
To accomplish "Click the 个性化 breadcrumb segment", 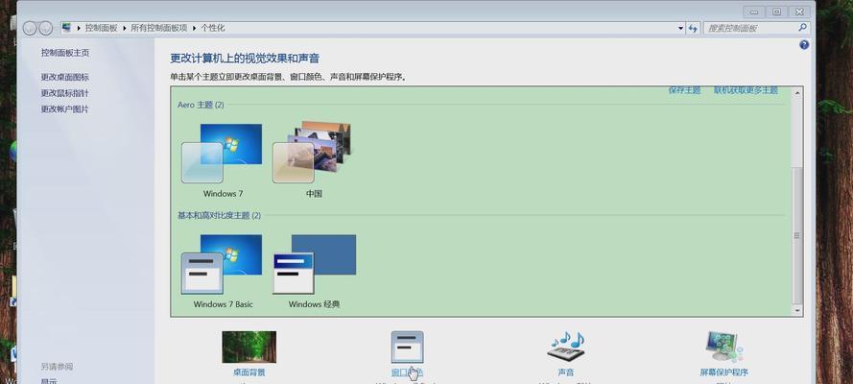I will coord(213,28).
